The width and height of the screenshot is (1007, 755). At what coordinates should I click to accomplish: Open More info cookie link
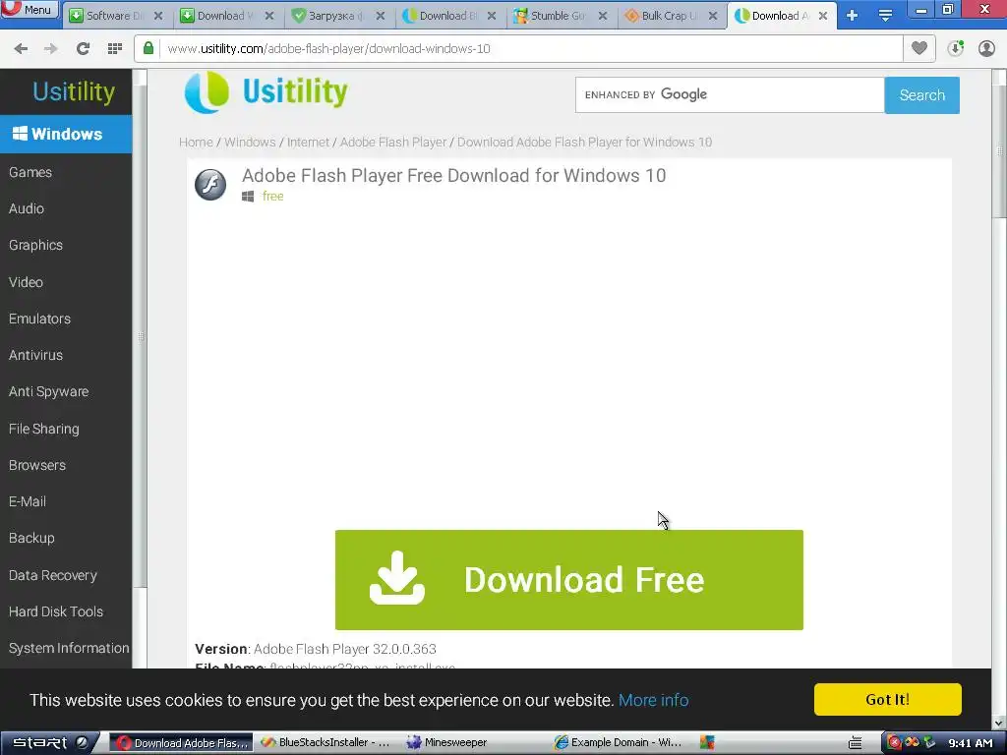(x=653, y=700)
